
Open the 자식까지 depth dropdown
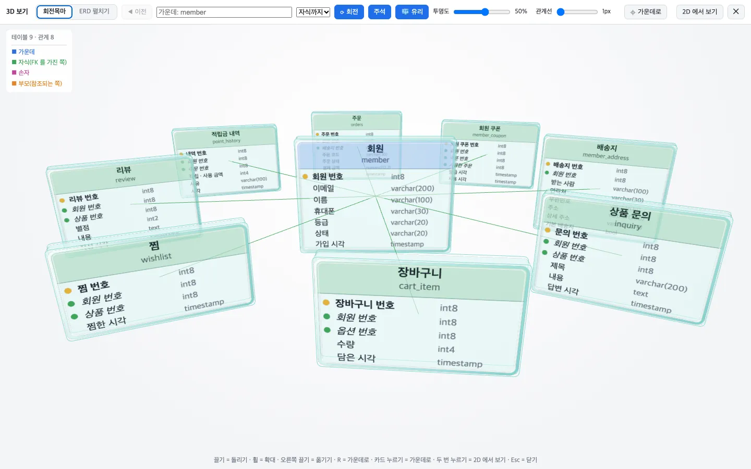313,12
